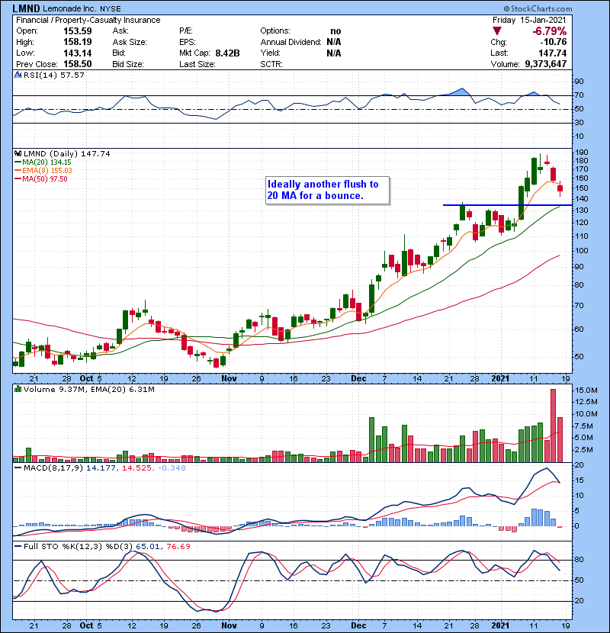Click the Financial / Property-Casualty Insurance sector text
Viewport: 610px width, 633px height.
[x=88, y=20]
